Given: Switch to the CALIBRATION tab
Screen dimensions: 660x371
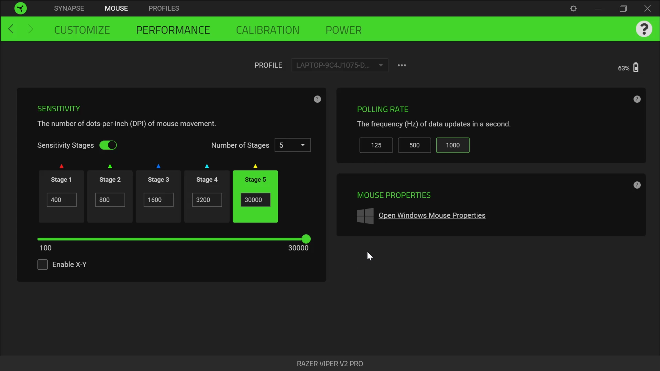Looking at the screenshot, I should (268, 30).
